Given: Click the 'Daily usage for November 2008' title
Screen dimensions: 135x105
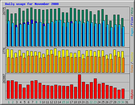Looking at the screenshot, I should 32,4.
